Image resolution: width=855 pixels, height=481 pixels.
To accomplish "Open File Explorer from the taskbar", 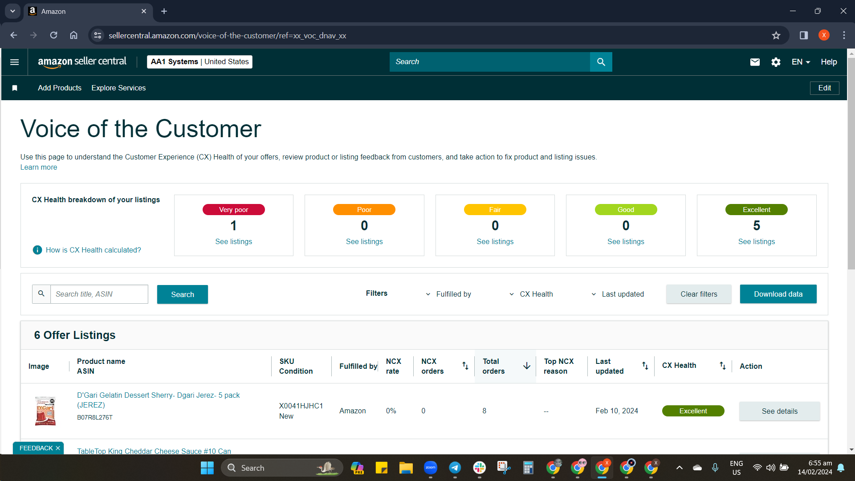I will click(406, 468).
